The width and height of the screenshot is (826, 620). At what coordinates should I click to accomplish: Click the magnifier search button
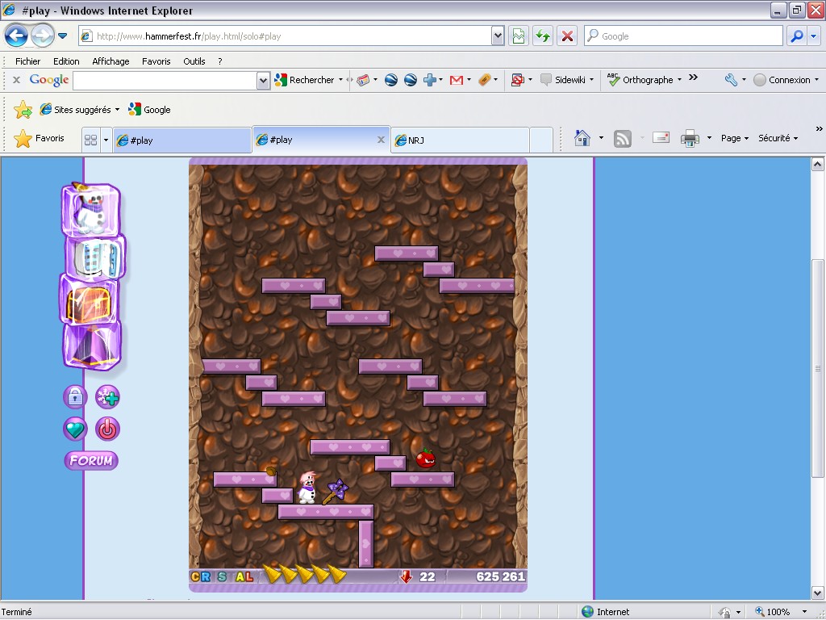(797, 36)
